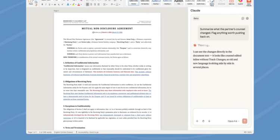280x140 pixels.
Task: Click the inserted date March 15, 2026
Action: (117, 32)
